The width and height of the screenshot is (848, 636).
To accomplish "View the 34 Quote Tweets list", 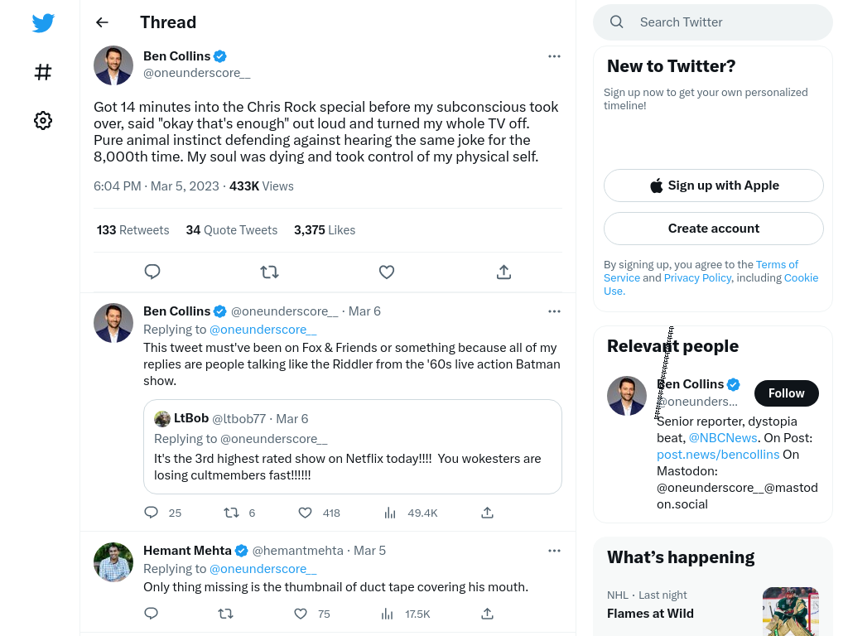I will 232,230.
